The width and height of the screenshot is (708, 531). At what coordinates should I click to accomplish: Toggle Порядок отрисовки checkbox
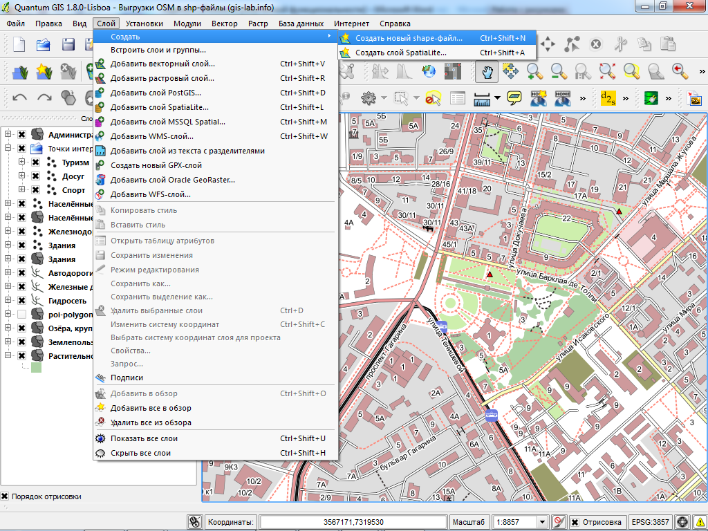click(x=5, y=496)
